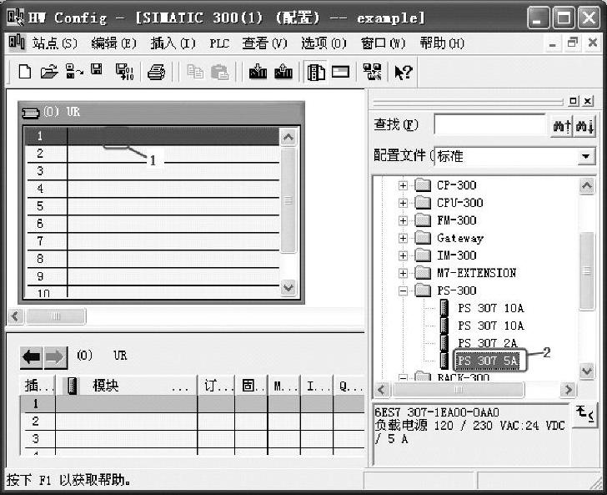Click the station window horizontal scroll-left arrow
This screenshot has height=495, width=607.
[x=16, y=316]
